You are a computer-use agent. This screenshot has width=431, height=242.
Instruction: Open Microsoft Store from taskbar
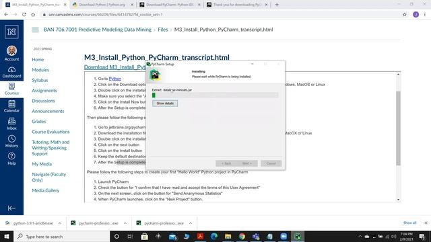coord(145,236)
